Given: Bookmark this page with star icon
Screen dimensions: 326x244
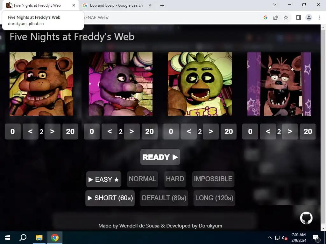Looking at the screenshot, I should pos(286,18).
